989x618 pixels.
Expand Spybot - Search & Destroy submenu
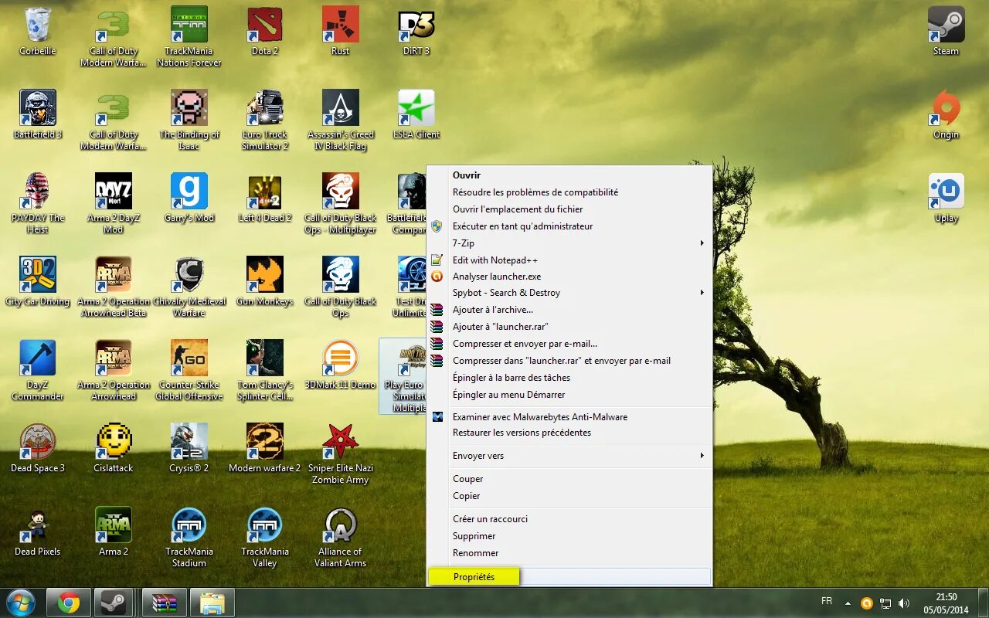click(x=569, y=293)
